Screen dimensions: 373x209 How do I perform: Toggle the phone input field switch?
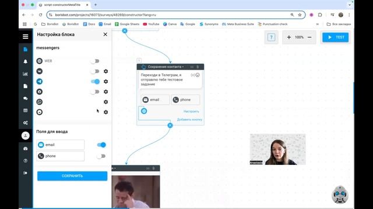(x=101, y=156)
